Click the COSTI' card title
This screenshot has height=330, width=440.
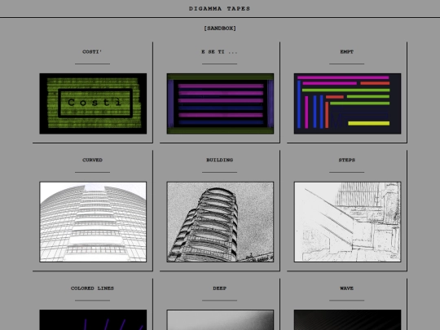click(92, 51)
